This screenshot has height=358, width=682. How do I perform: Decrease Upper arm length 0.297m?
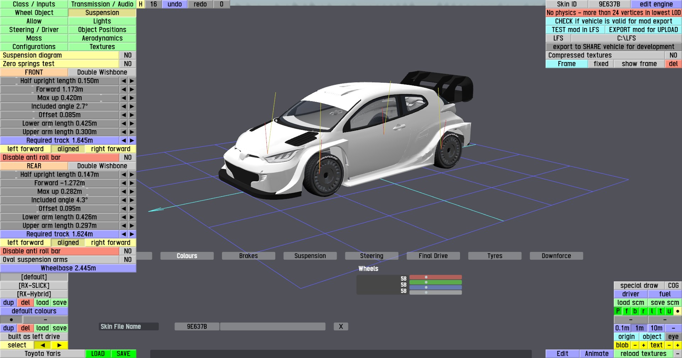pos(124,226)
